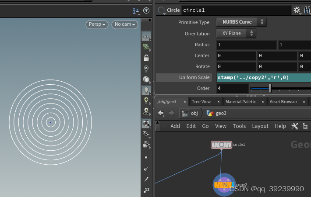Click the disable lighting bulb icon
This screenshot has height=197, width=311.
click(146, 69)
